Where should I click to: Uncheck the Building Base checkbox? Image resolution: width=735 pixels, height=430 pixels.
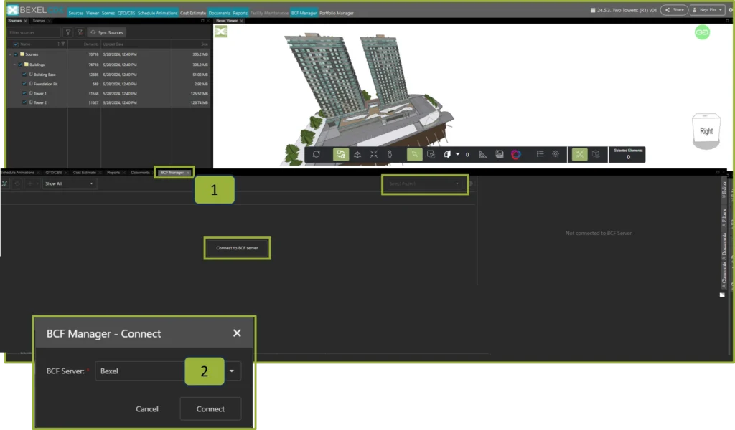(x=24, y=75)
